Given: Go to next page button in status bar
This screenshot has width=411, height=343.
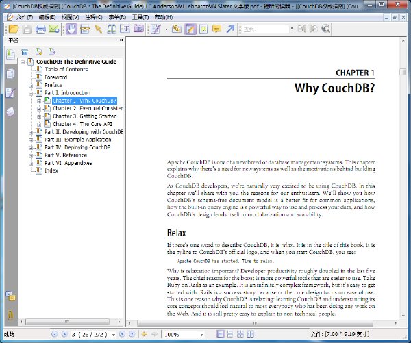Looking at the screenshot, I should click(122, 334).
